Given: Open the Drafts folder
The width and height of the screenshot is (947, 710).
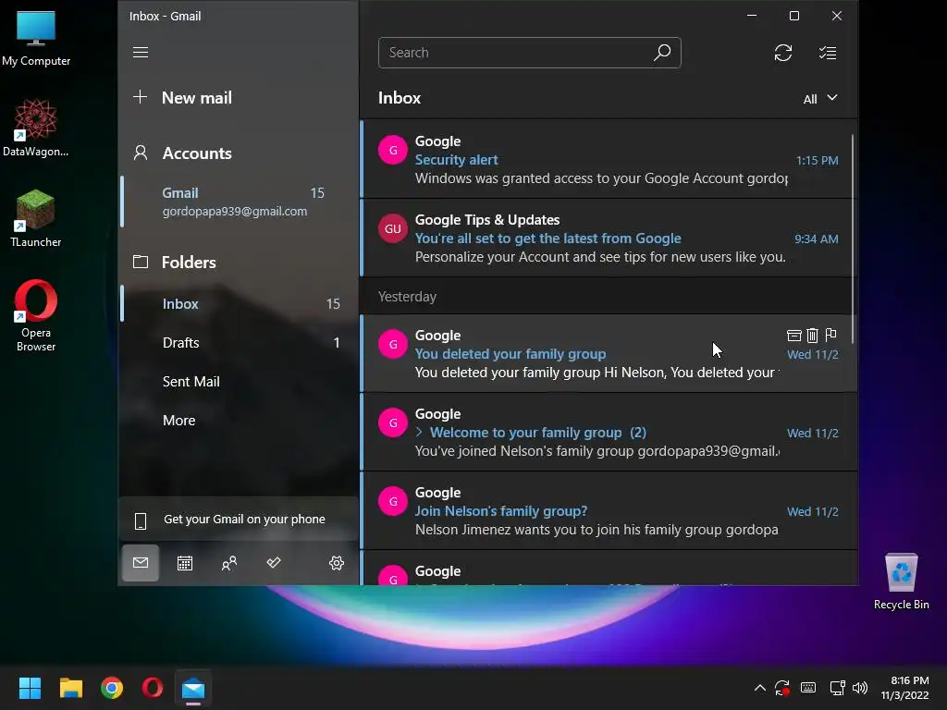Looking at the screenshot, I should (x=240, y=342).
